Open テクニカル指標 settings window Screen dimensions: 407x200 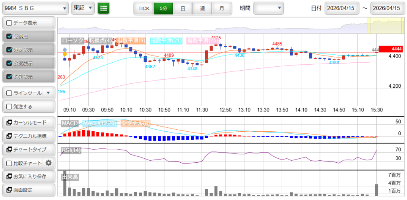tap(28, 136)
